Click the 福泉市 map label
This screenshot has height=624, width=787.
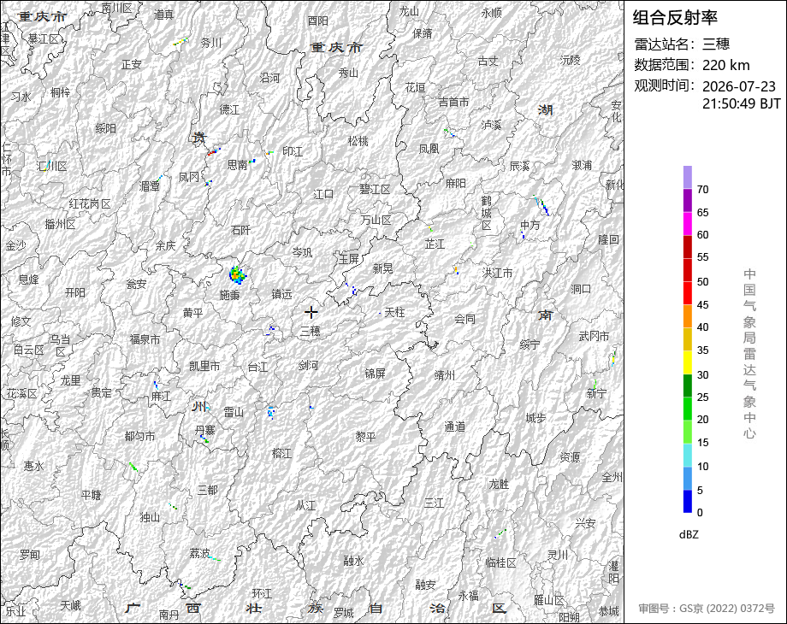point(145,339)
